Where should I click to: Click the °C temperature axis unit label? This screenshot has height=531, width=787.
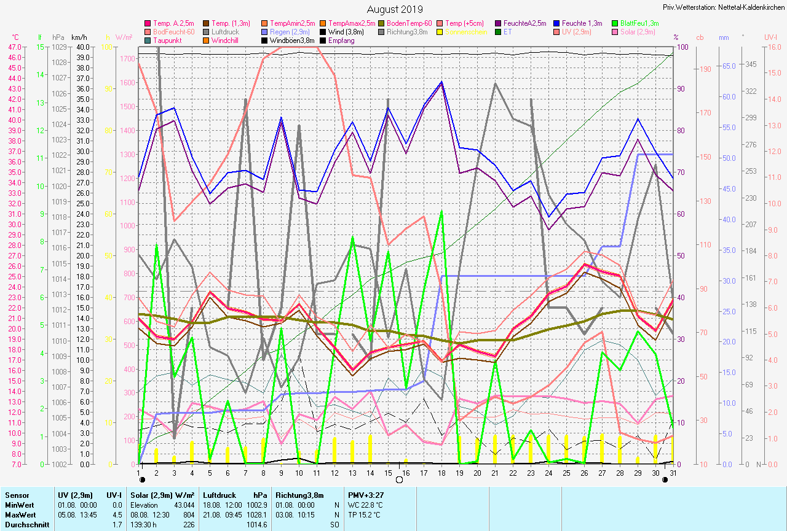pyautogui.click(x=15, y=37)
